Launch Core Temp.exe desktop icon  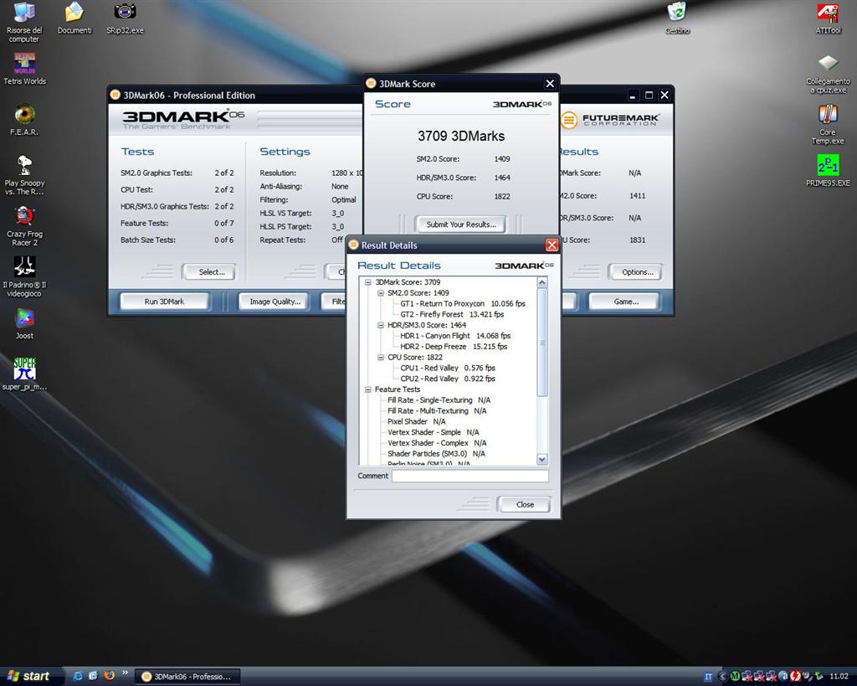pyautogui.click(x=828, y=124)
